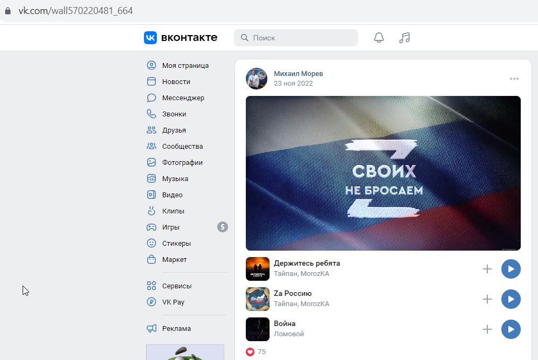The height and width of the screenshot is (360, 538).
Task: Open Моя страница menu item
Action: tap(187, 65)
